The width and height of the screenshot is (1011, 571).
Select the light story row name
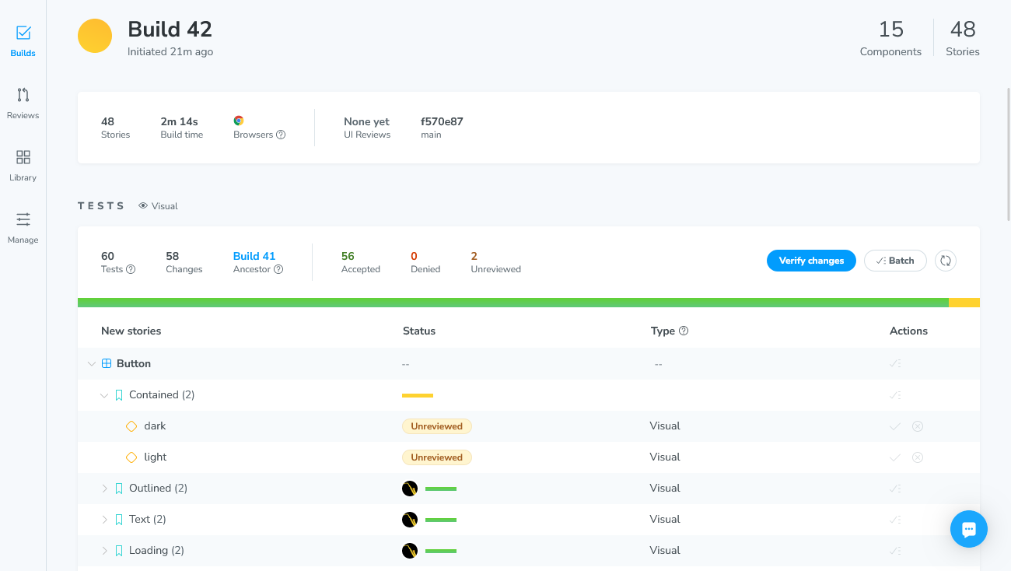156,457
